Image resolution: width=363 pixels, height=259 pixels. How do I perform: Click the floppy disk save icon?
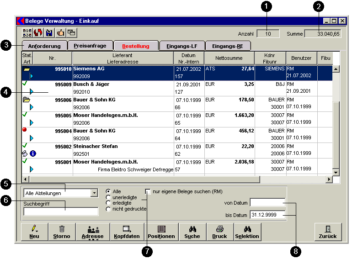(49, 33)
